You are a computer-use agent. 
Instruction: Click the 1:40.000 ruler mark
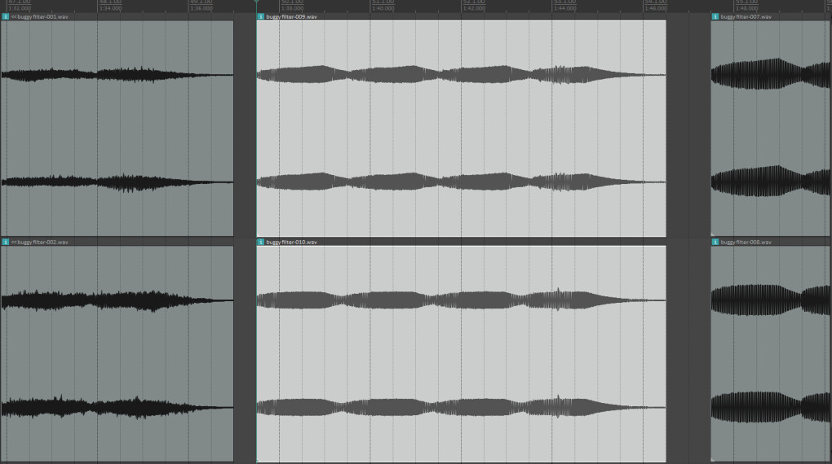[383, 8]
